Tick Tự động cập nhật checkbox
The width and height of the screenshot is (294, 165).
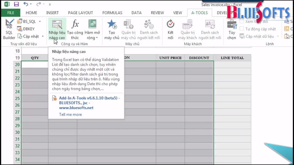tap(242, 29)
